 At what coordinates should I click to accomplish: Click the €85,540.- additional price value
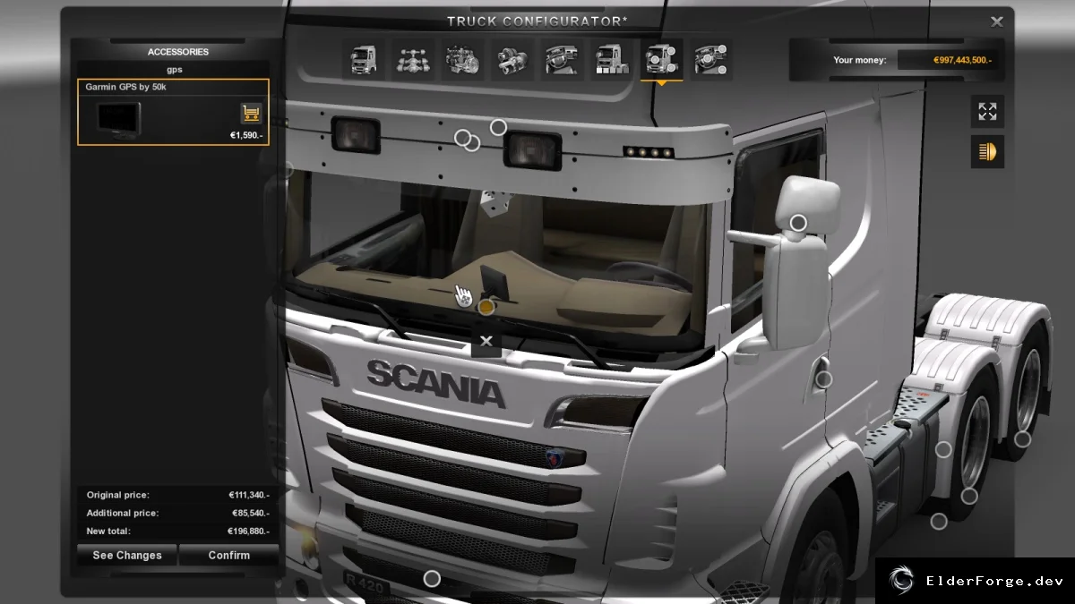(251, 514)
